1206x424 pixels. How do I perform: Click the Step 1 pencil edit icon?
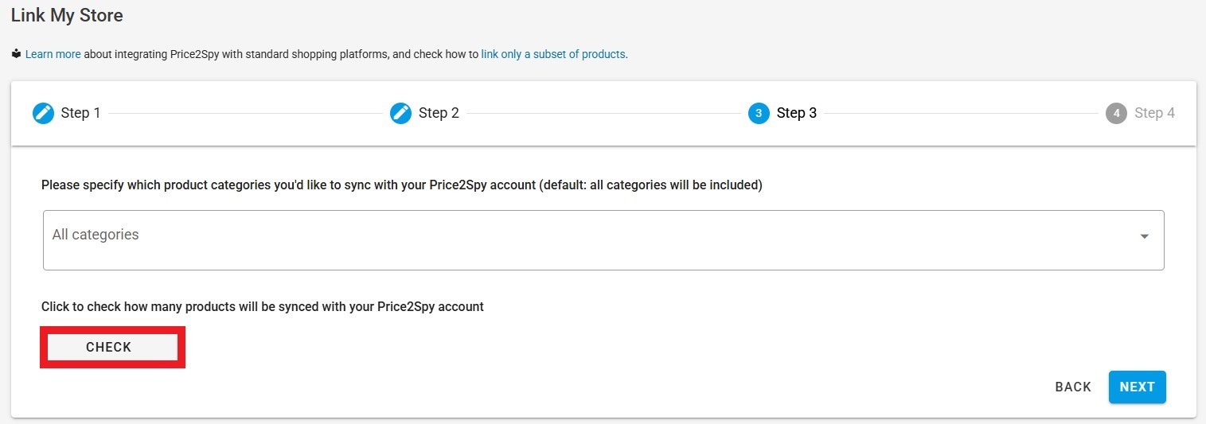43,113
